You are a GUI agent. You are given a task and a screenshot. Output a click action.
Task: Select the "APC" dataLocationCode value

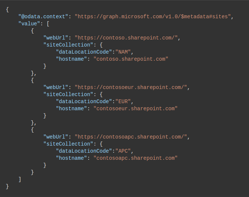pos(123,151)
